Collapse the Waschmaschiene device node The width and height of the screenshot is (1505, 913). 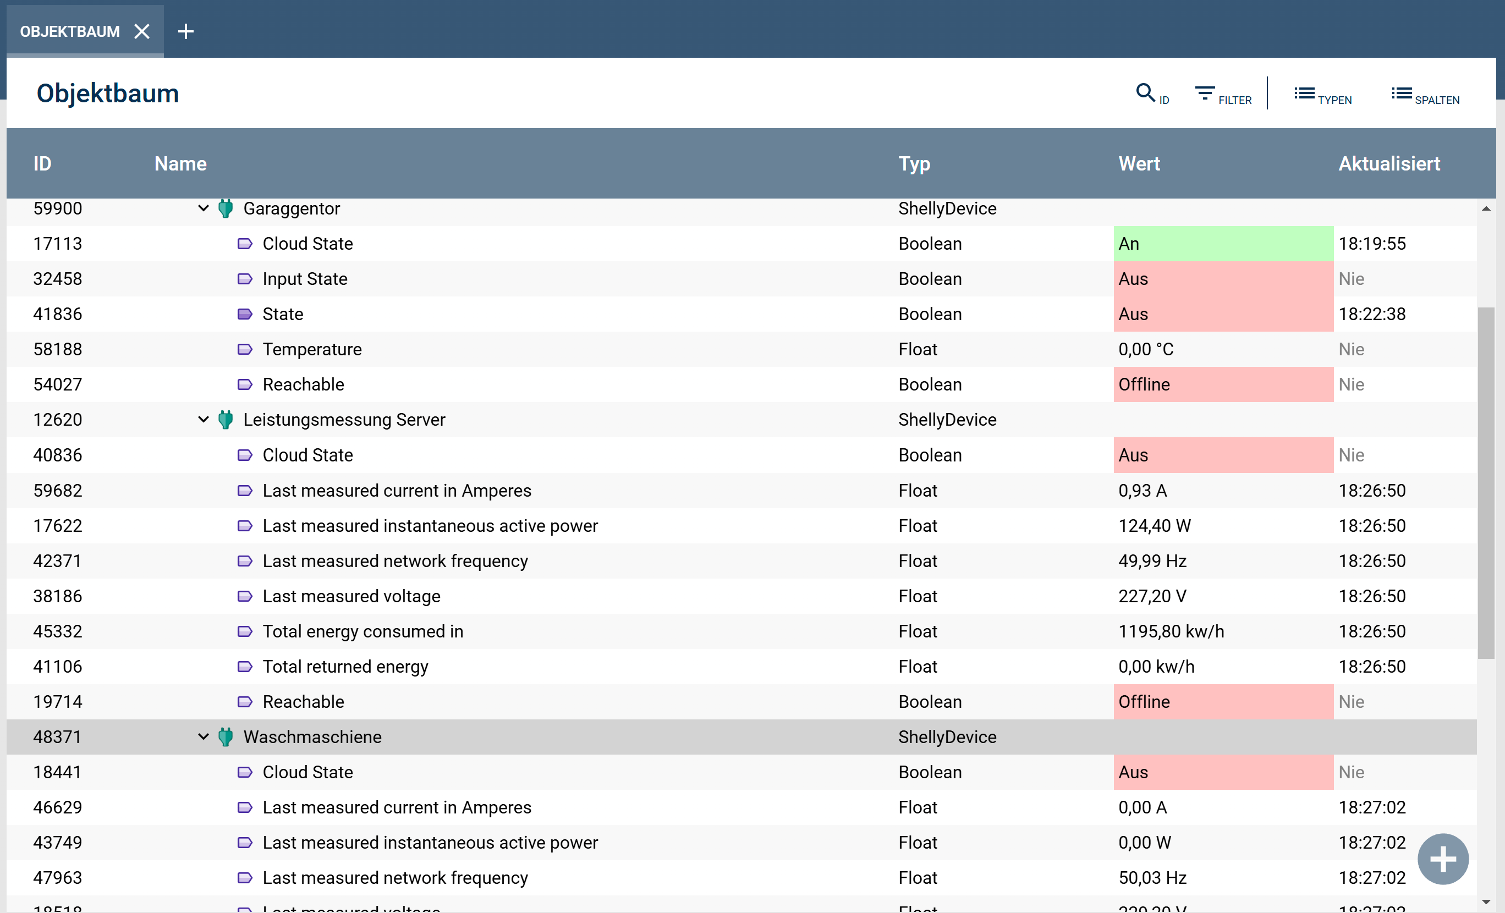click(204, 736)
